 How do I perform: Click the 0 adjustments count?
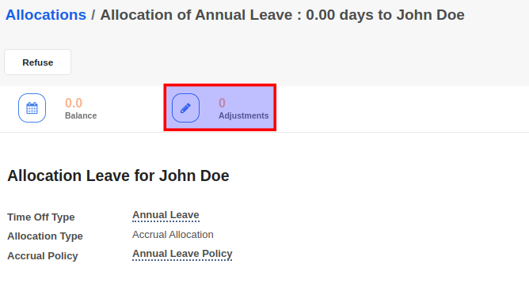click(x=222, y=103)
